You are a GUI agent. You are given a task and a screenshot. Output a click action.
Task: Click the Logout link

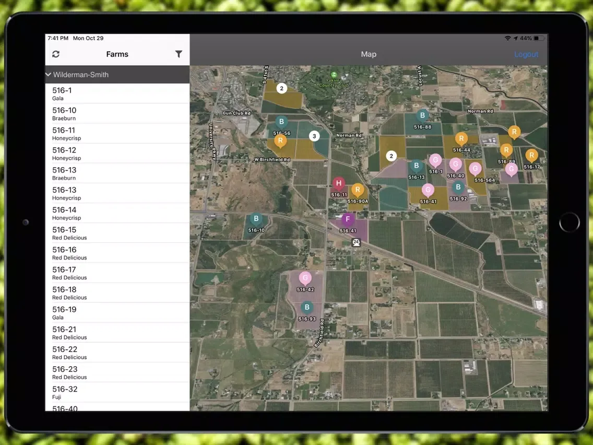(526, 54)
